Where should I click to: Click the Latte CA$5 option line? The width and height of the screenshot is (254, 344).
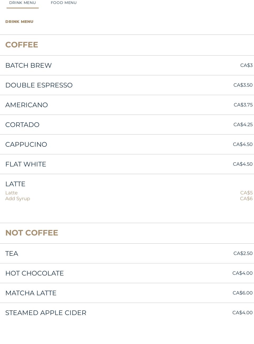point(12,193)
